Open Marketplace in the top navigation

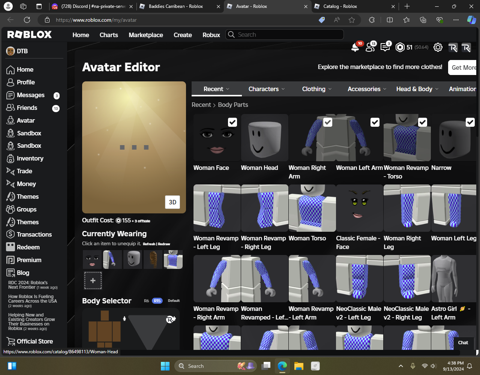[146, 35]
